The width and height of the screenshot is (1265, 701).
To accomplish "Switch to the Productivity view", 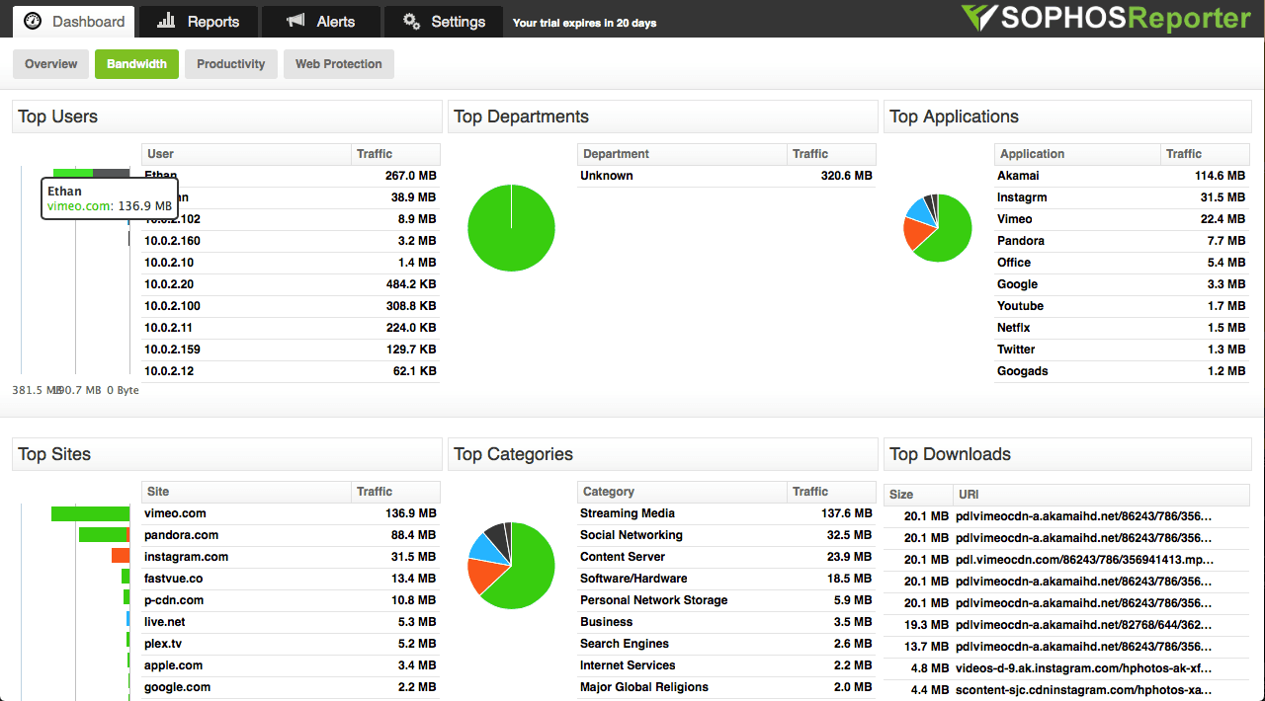I will pos(231,64).
